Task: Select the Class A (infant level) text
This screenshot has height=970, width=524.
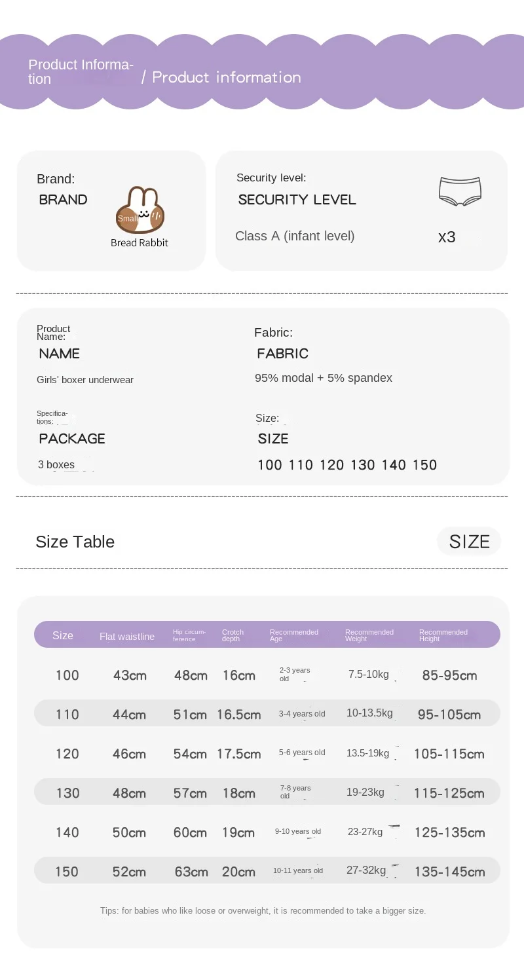Action: click(295, 236)
